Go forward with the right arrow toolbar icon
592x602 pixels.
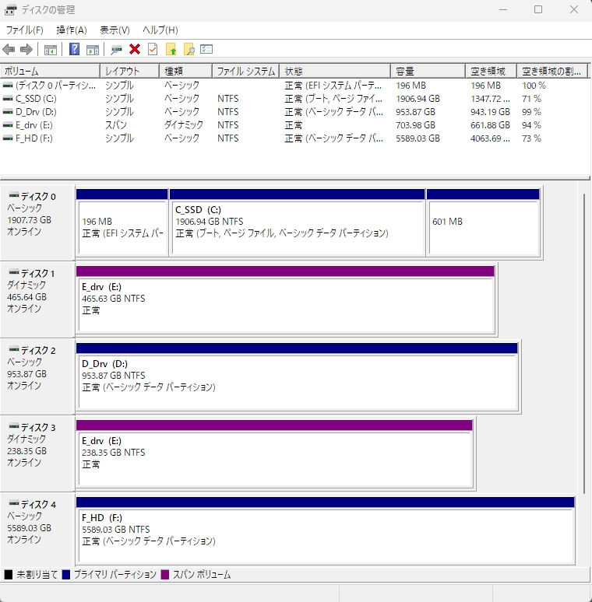pos(26,50)
